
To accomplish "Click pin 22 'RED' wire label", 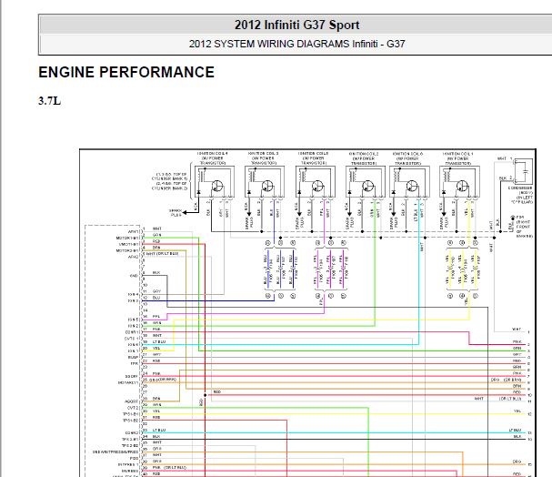I will [x=156, y=360].
